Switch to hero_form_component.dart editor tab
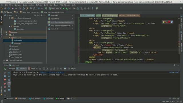Screen dimensions: 183x103 tap(61, 25)
